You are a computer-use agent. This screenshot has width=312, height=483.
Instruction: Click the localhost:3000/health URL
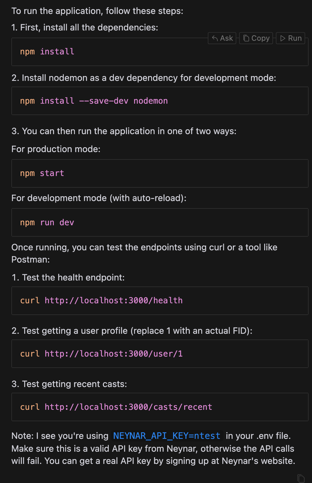(114, 300)
